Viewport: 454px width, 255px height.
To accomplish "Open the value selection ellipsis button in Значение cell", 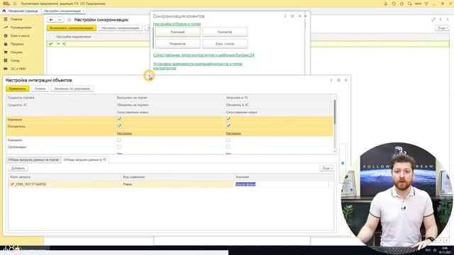I will [331, 184].
